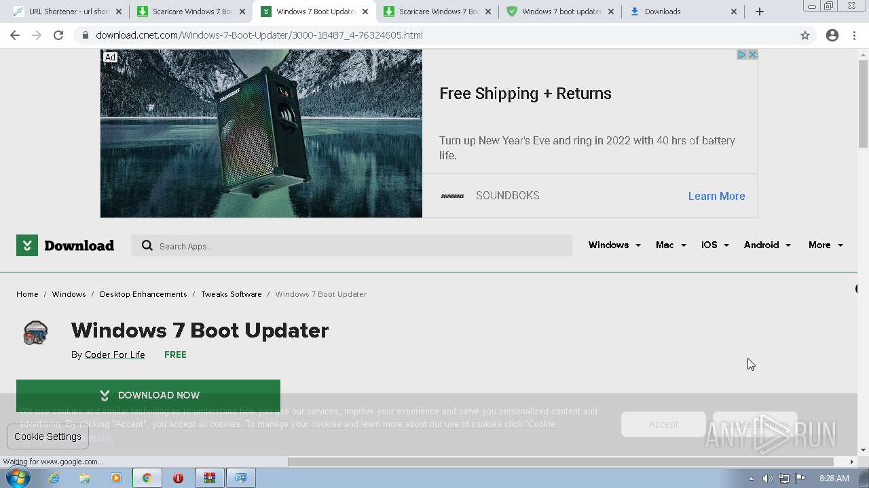Expand the Android category dropdown
869x488 pixels.
coord(767,245)
